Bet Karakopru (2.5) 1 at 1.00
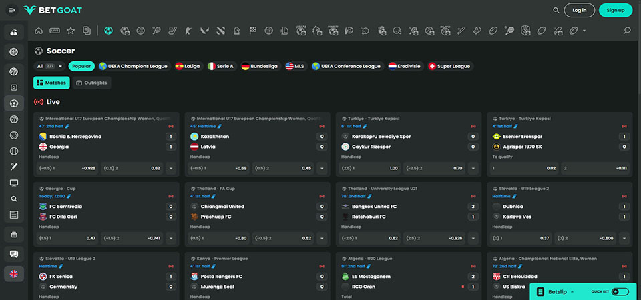The height and width of the screenshot is (300, 641). click(x=370, y=168)
